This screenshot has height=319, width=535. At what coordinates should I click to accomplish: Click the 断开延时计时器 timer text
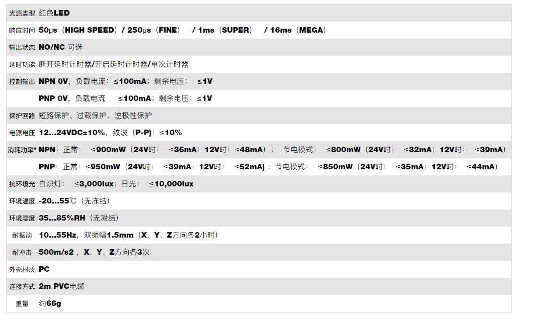click(x=65, y=64)
